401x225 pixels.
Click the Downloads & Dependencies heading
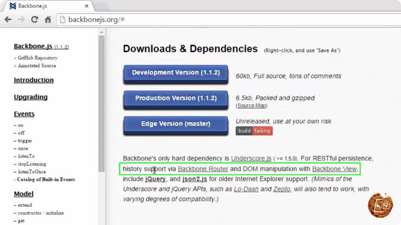190,49
